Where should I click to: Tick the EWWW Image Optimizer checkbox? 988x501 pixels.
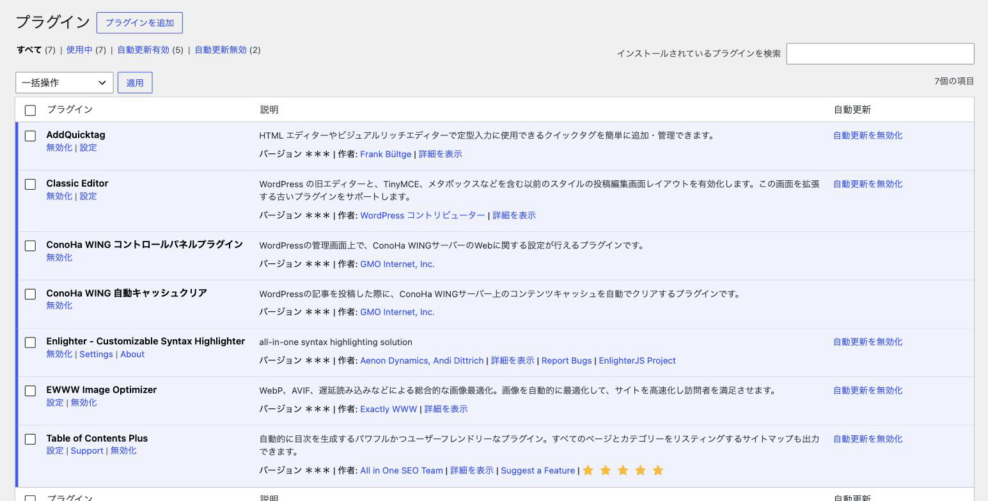click(x=30, y=390)
